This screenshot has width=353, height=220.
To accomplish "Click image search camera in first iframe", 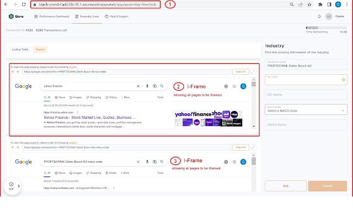I will 154,86.
